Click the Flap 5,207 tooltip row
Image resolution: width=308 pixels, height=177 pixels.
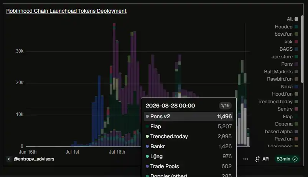click(x=189, y=126)
